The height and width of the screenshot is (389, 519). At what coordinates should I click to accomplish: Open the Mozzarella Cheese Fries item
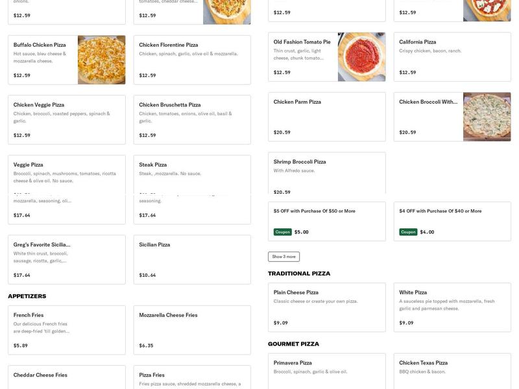point(191,324)
